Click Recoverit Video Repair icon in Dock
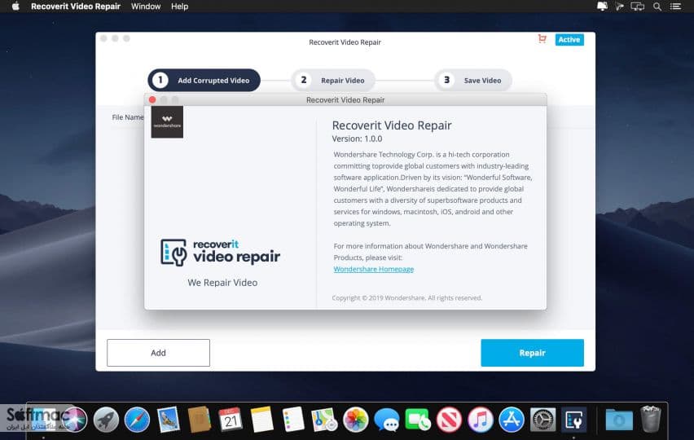 click(574, 420)
